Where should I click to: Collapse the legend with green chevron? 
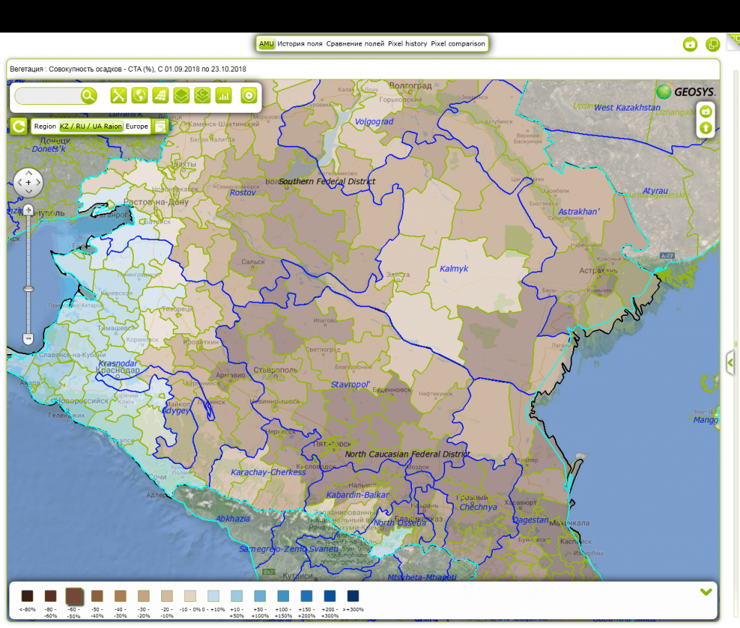point(706,592)
